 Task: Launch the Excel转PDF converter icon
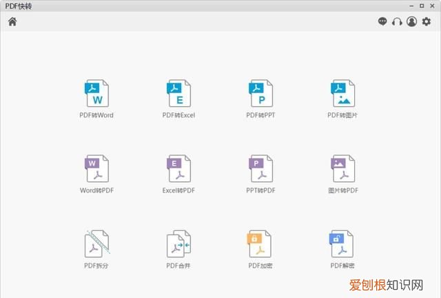tap(179, 168)
